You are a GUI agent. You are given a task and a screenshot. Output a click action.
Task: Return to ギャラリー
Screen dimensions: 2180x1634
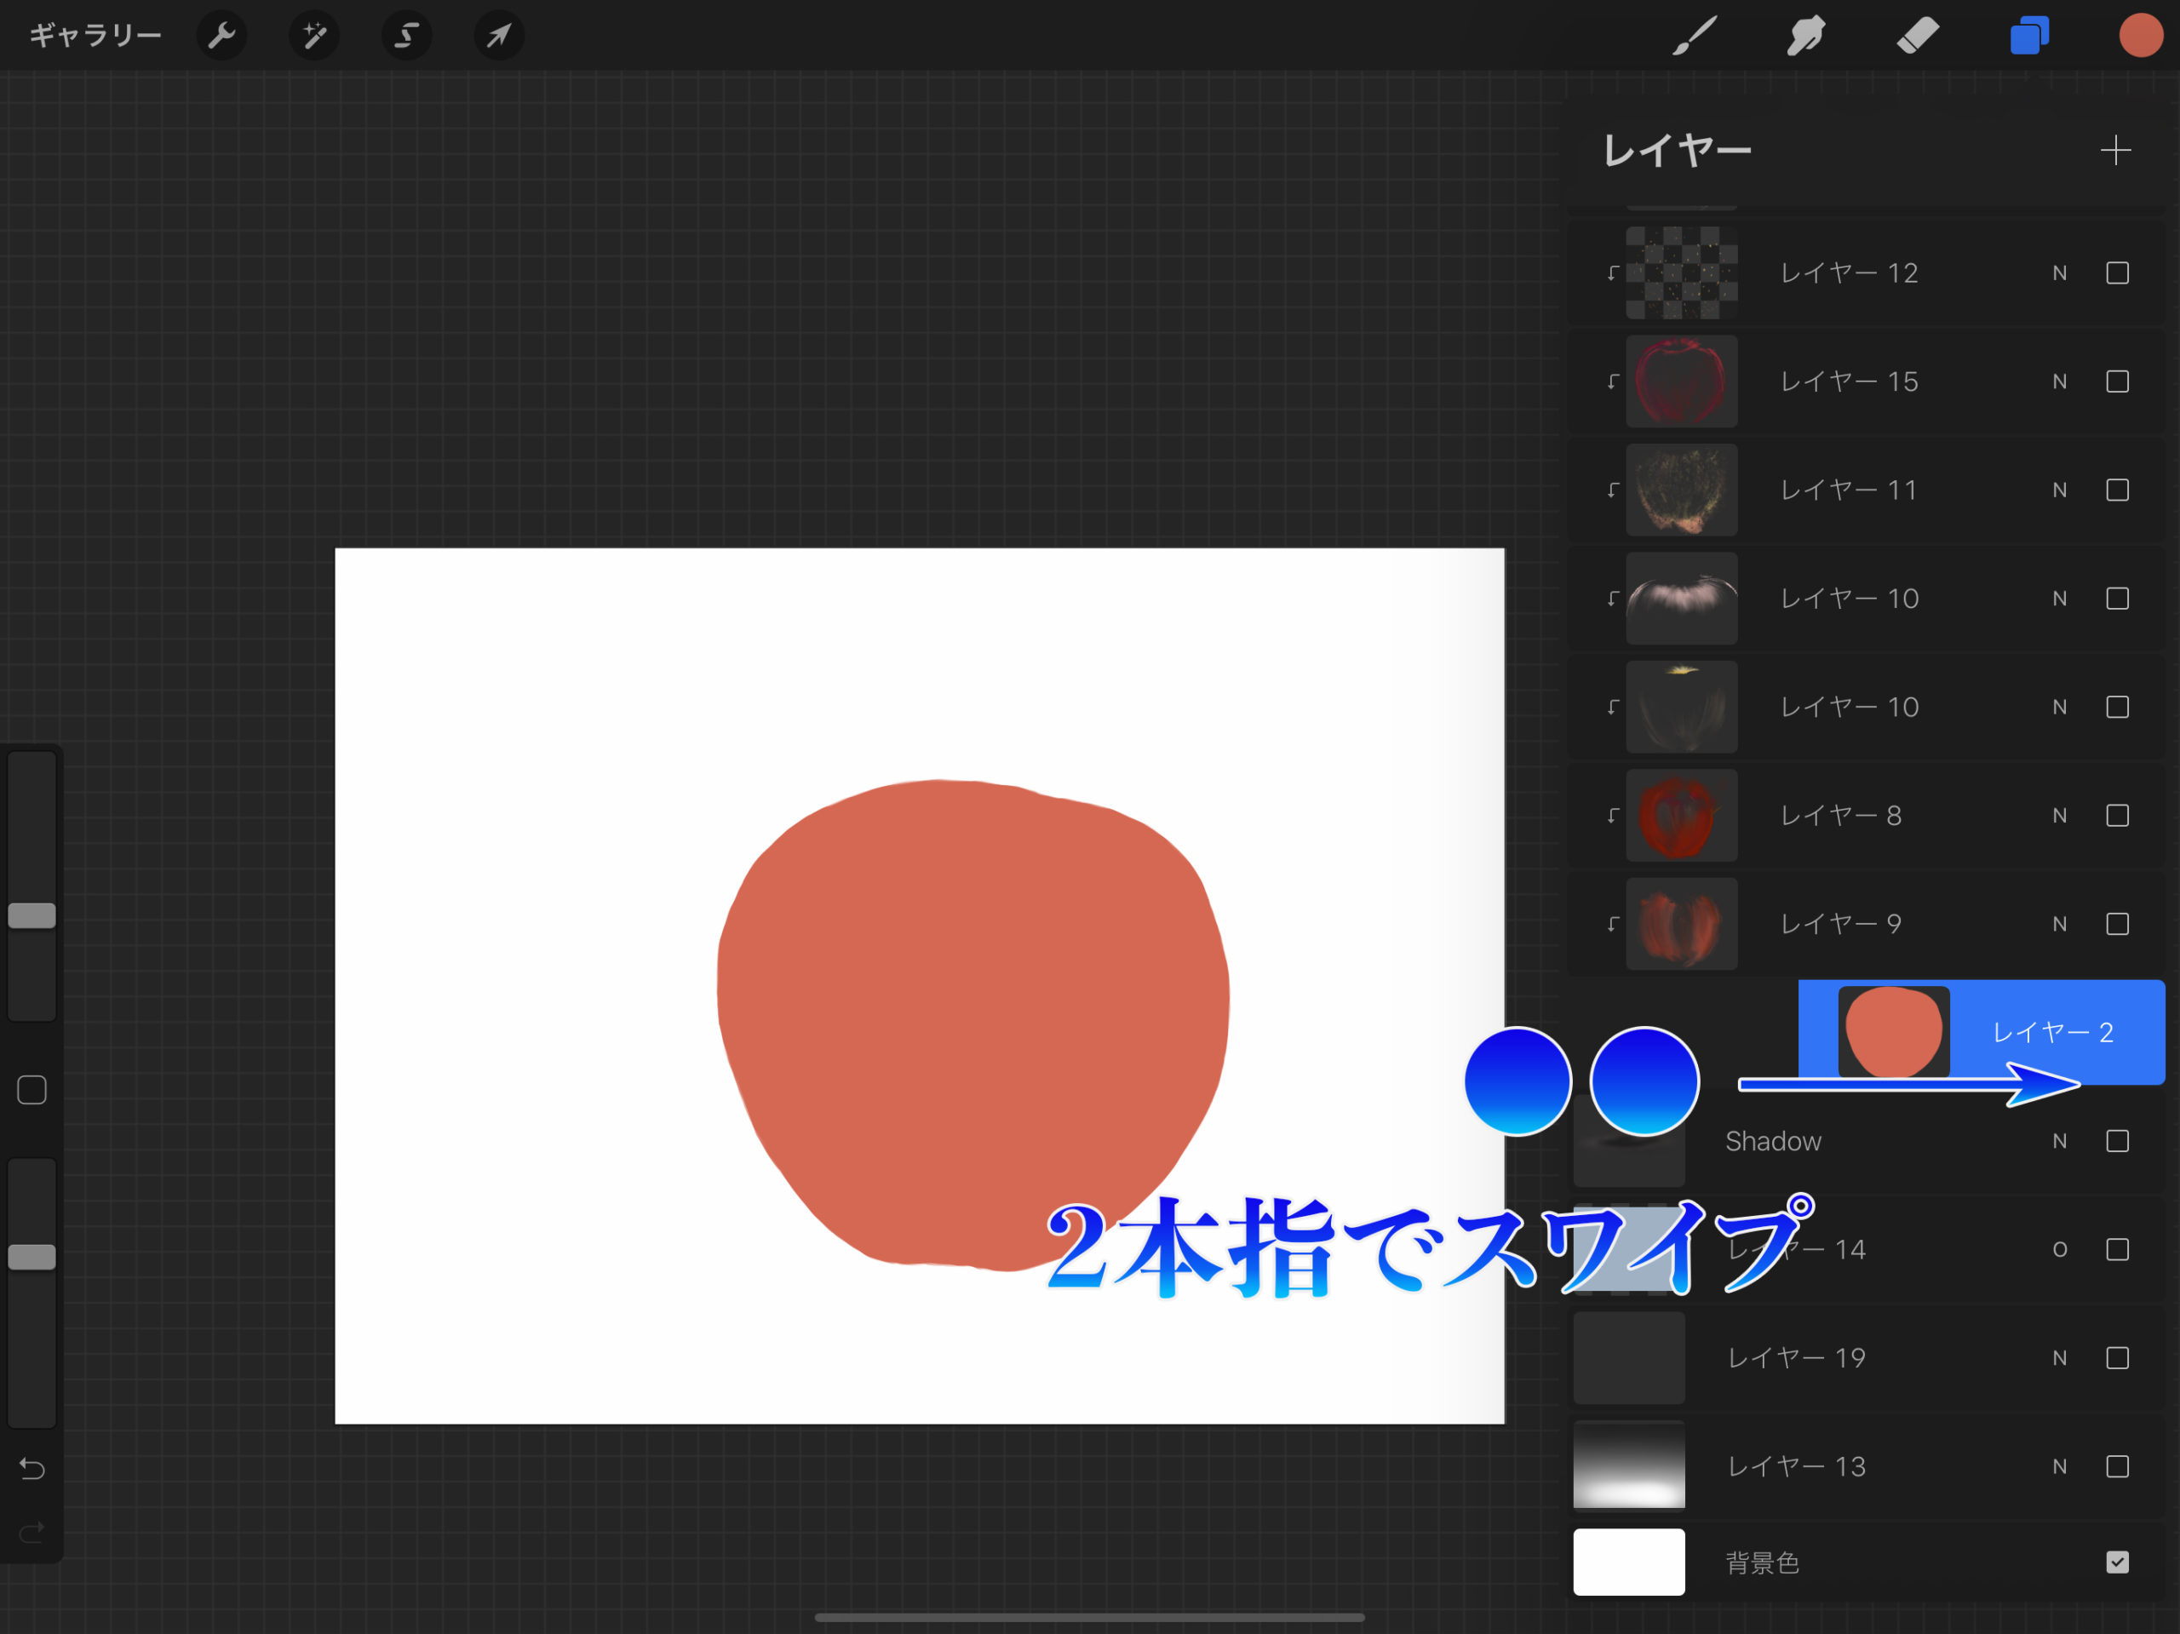tap(95, 37)
